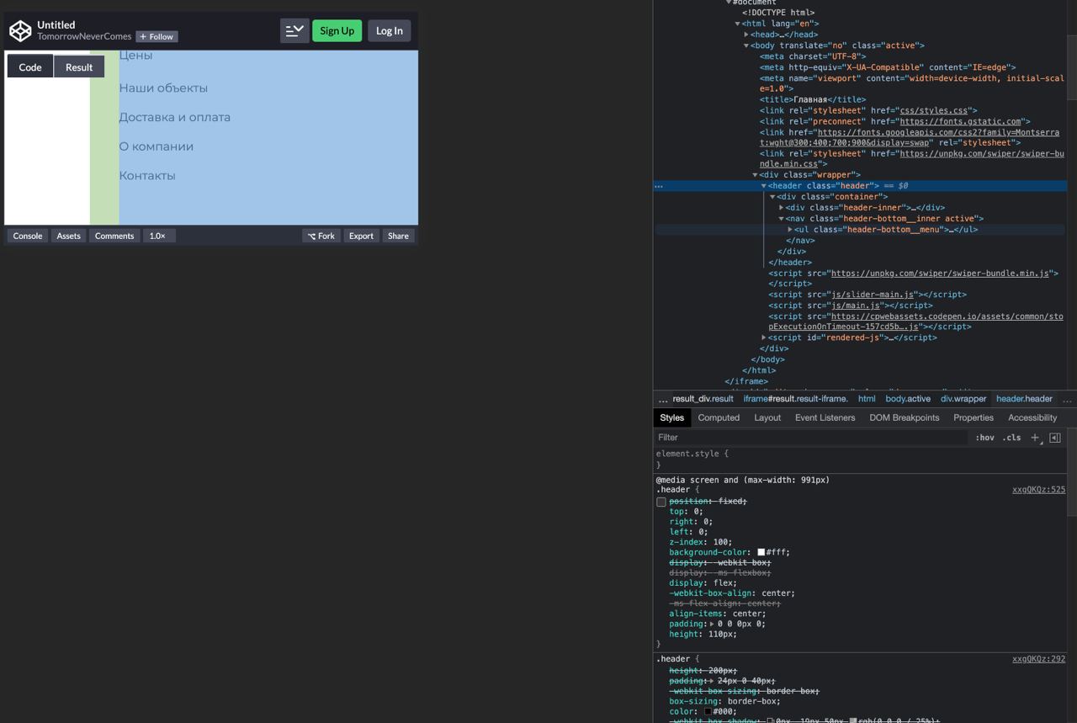Open the js/slider-main.js script link
The width and height of the screenshot is (1077, 723).
(873, 295)
